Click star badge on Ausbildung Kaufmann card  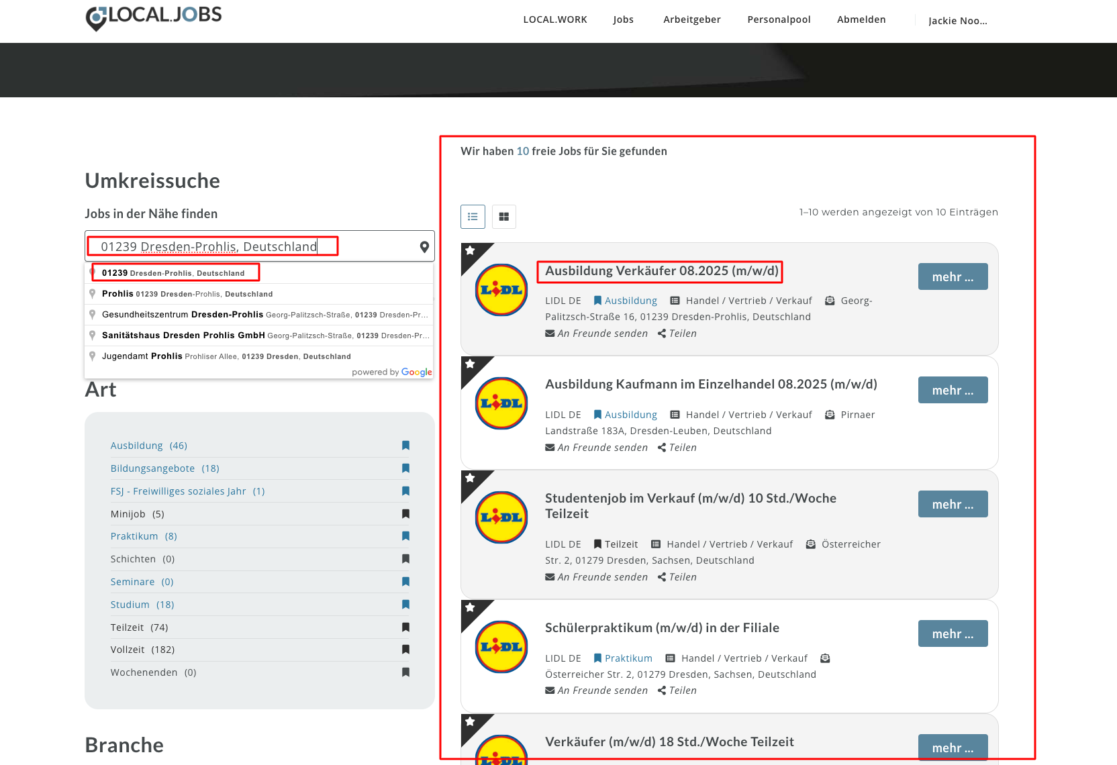pos(470,364)
